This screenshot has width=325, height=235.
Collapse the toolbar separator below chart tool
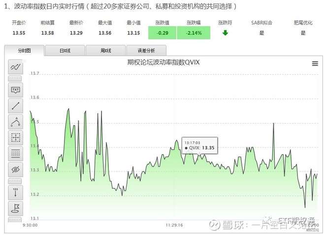(x=15, y=78)
